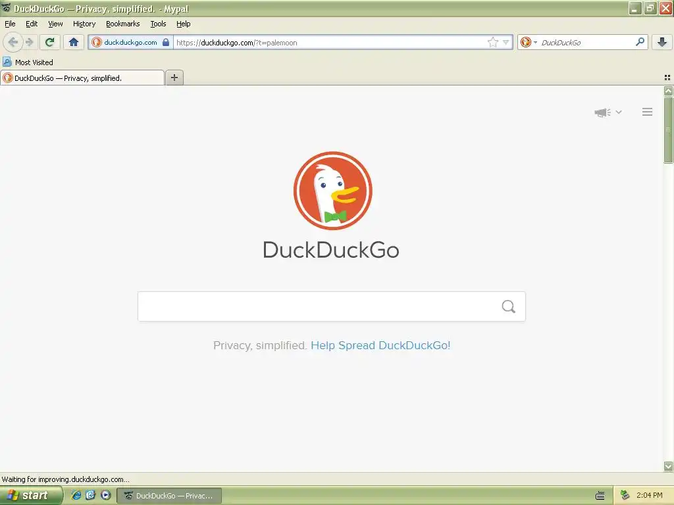Open the History menu
Screen dimensions: 674x505
click(x=84, y=24)
